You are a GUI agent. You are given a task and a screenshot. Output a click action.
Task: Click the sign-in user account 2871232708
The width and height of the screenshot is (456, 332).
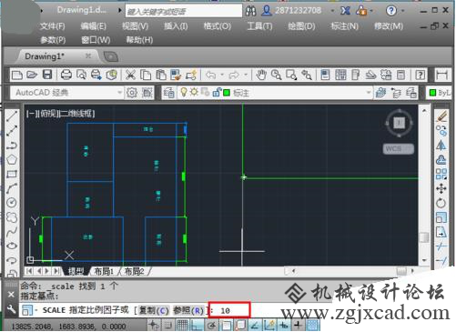click(x=291, y=11)
